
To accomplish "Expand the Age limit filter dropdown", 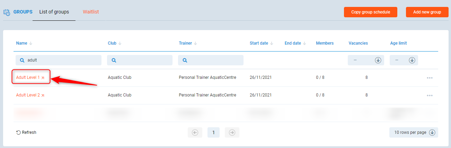I will [x=412, y=60].
